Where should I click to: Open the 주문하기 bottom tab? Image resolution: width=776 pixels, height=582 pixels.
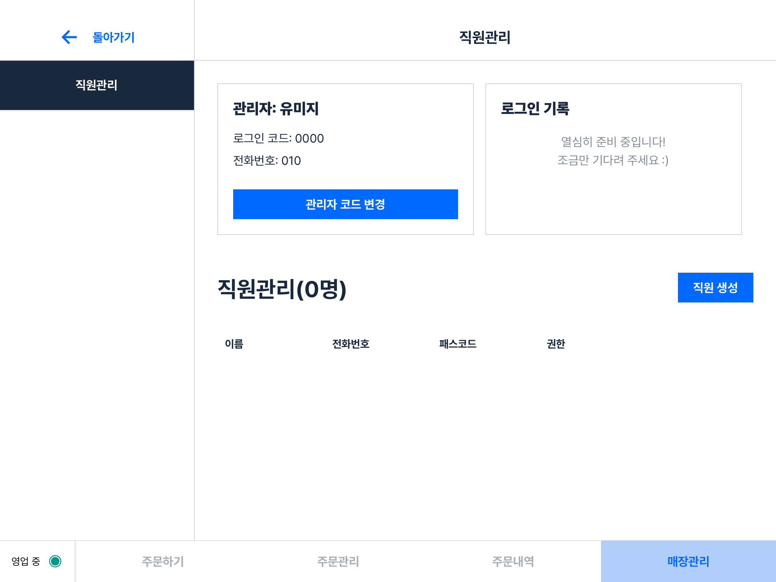163,561
